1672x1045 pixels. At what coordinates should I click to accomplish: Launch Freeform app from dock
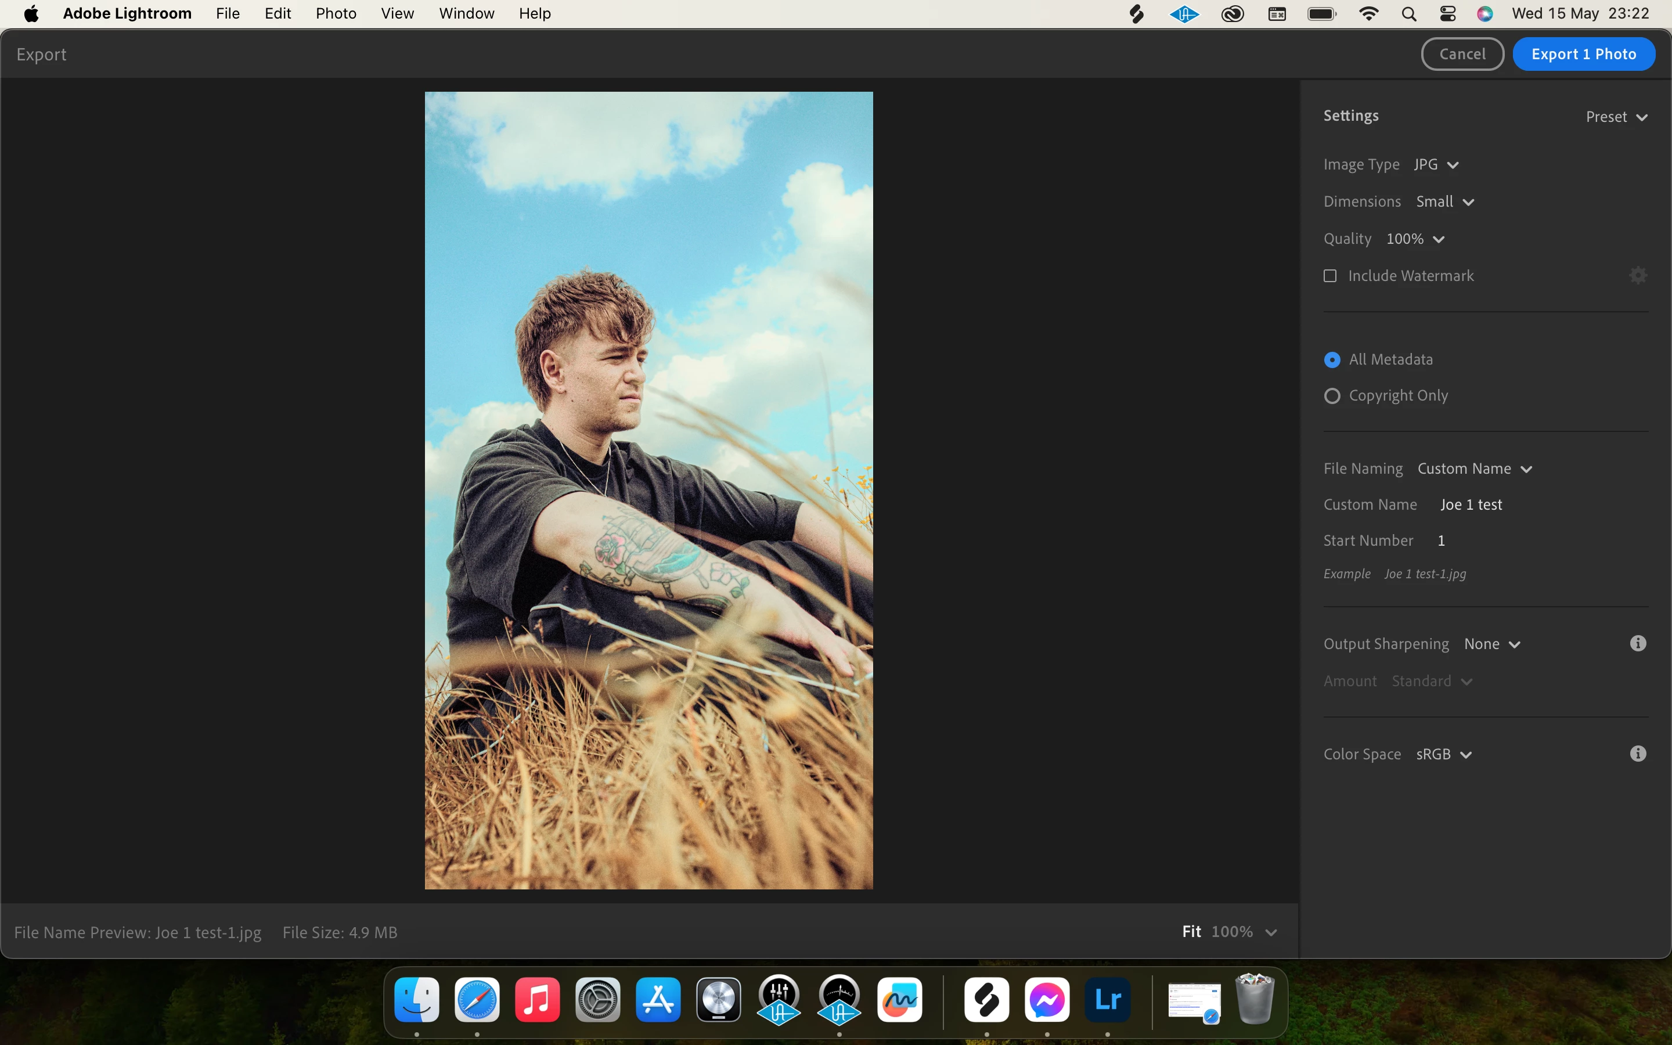(x=899, y=999)
